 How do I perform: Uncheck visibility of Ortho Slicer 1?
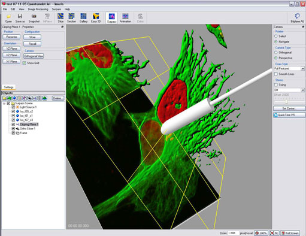click(x=13, y=129)
